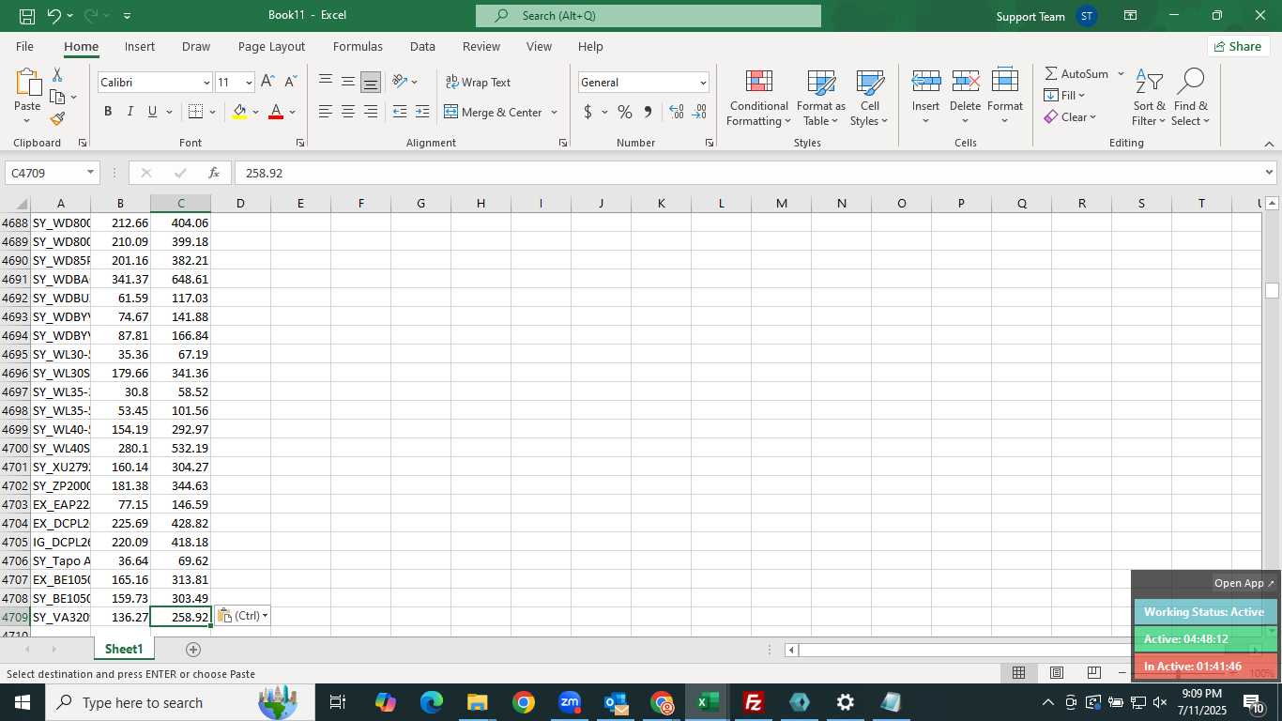Open the Format cells menu icon
The width and height of the screenshot is (1282, 721).
coord(1005,82)
